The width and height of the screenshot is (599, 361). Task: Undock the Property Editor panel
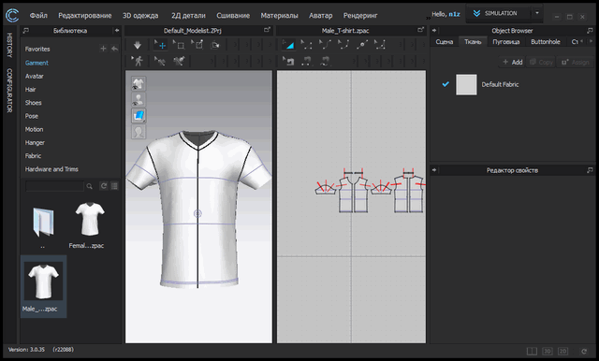click(x=590, y=170)
